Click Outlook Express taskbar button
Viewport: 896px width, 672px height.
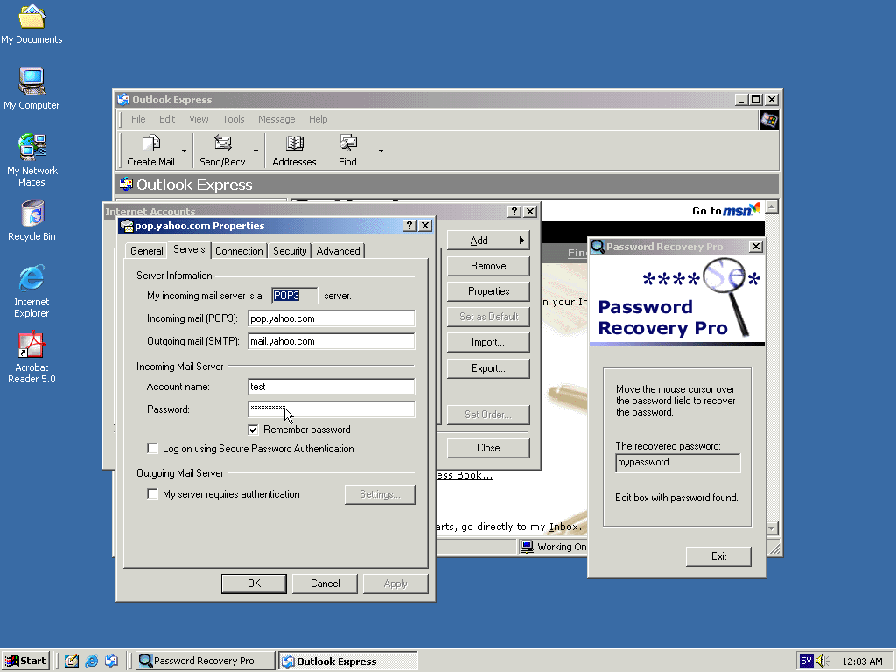(348, 661)
